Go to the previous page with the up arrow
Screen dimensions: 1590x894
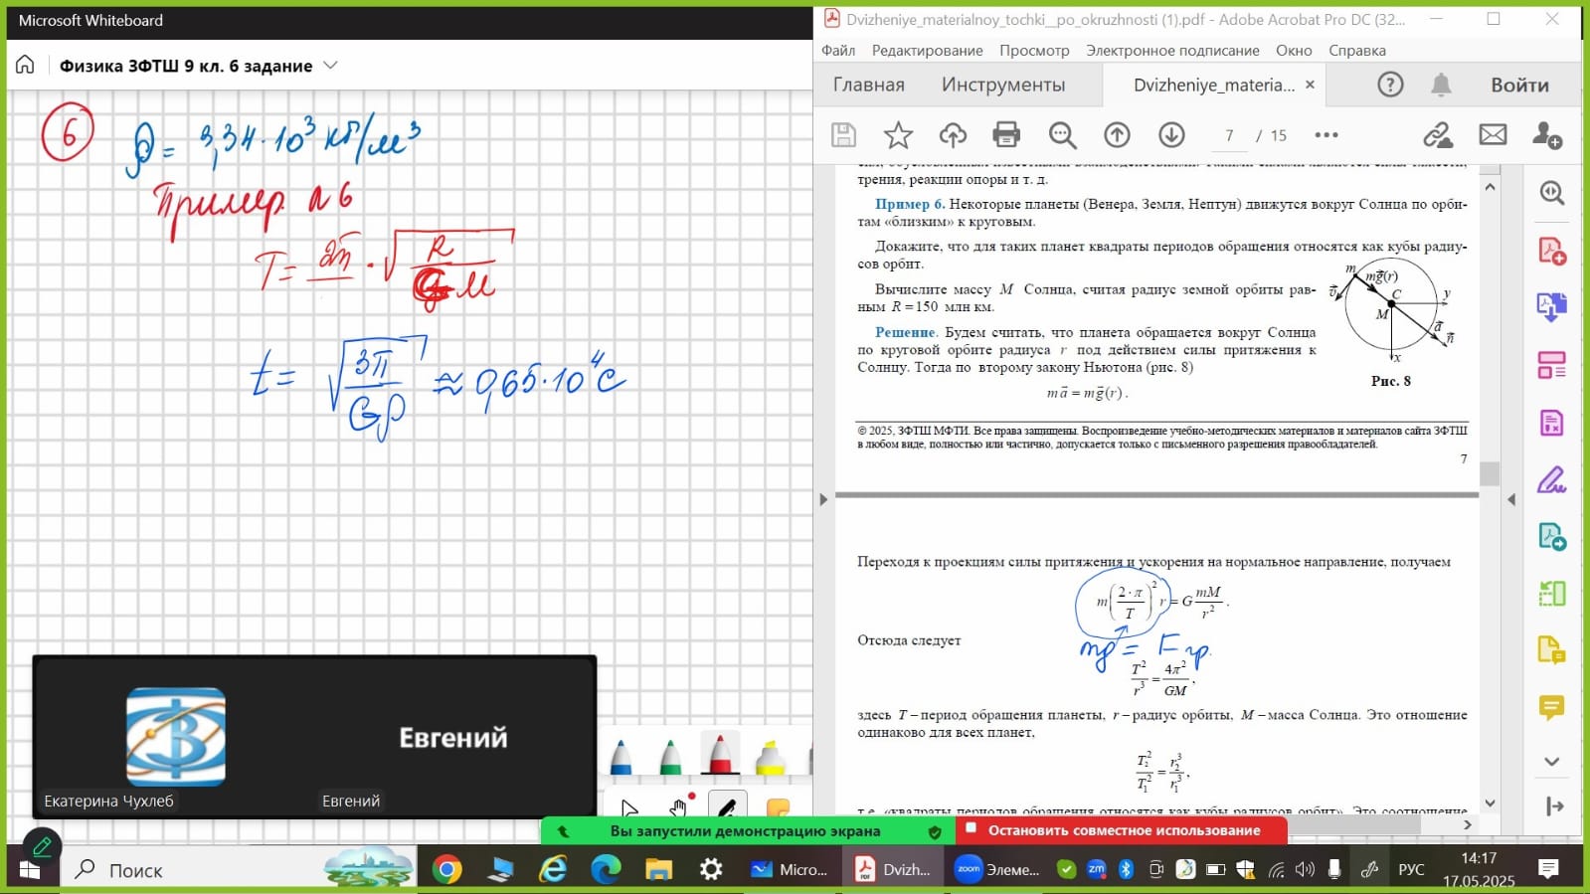[x=1117, y=135]
